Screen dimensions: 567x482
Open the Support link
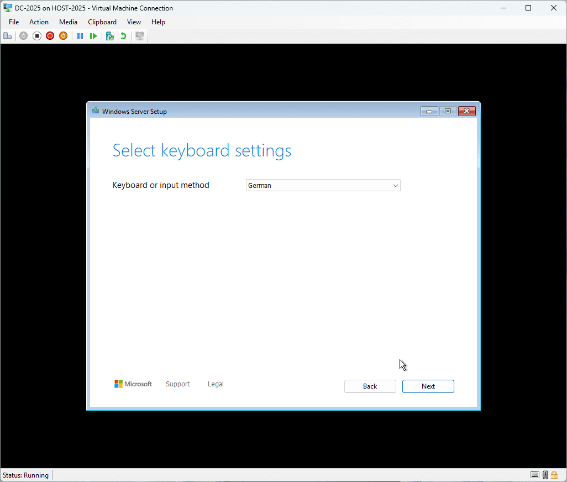[x=177, y=384]
